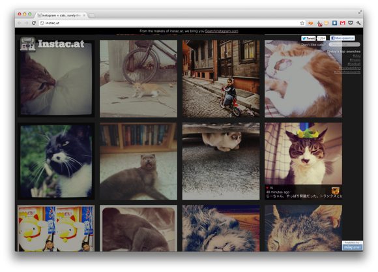Open the black and white cat photo
Screen dimensions: 378x272
(56, 161)
